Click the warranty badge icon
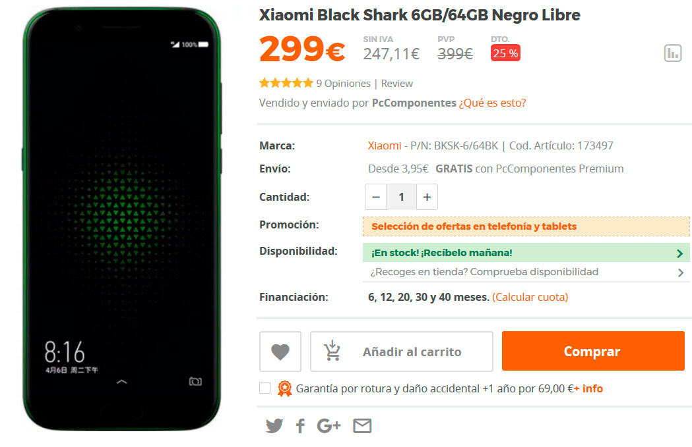The width and height of the screenshot is (692, 447). (284, 388)
